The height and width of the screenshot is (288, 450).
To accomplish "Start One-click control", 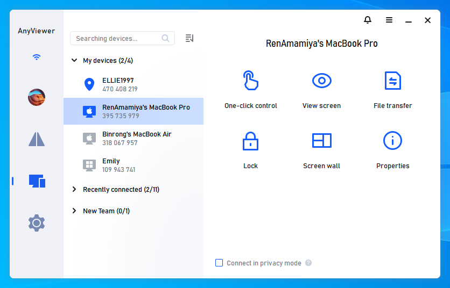I will (x=250, y=90).
